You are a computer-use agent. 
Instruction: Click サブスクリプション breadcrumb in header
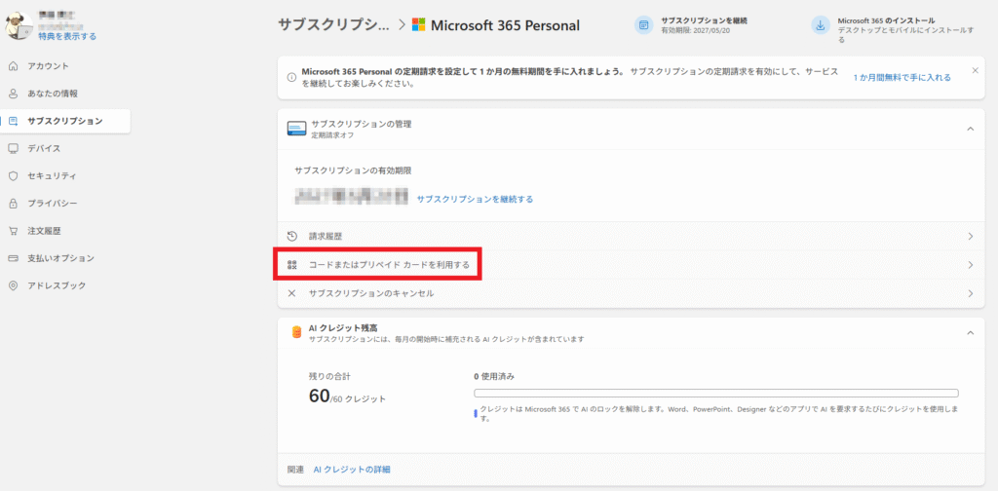[333, 24]
